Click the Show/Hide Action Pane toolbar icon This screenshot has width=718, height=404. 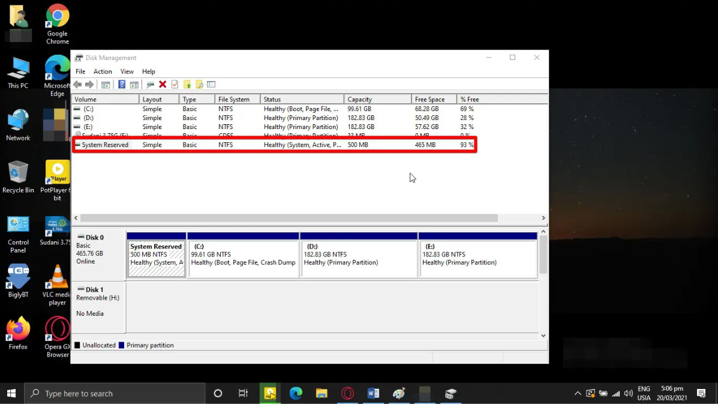coord(134,85)
